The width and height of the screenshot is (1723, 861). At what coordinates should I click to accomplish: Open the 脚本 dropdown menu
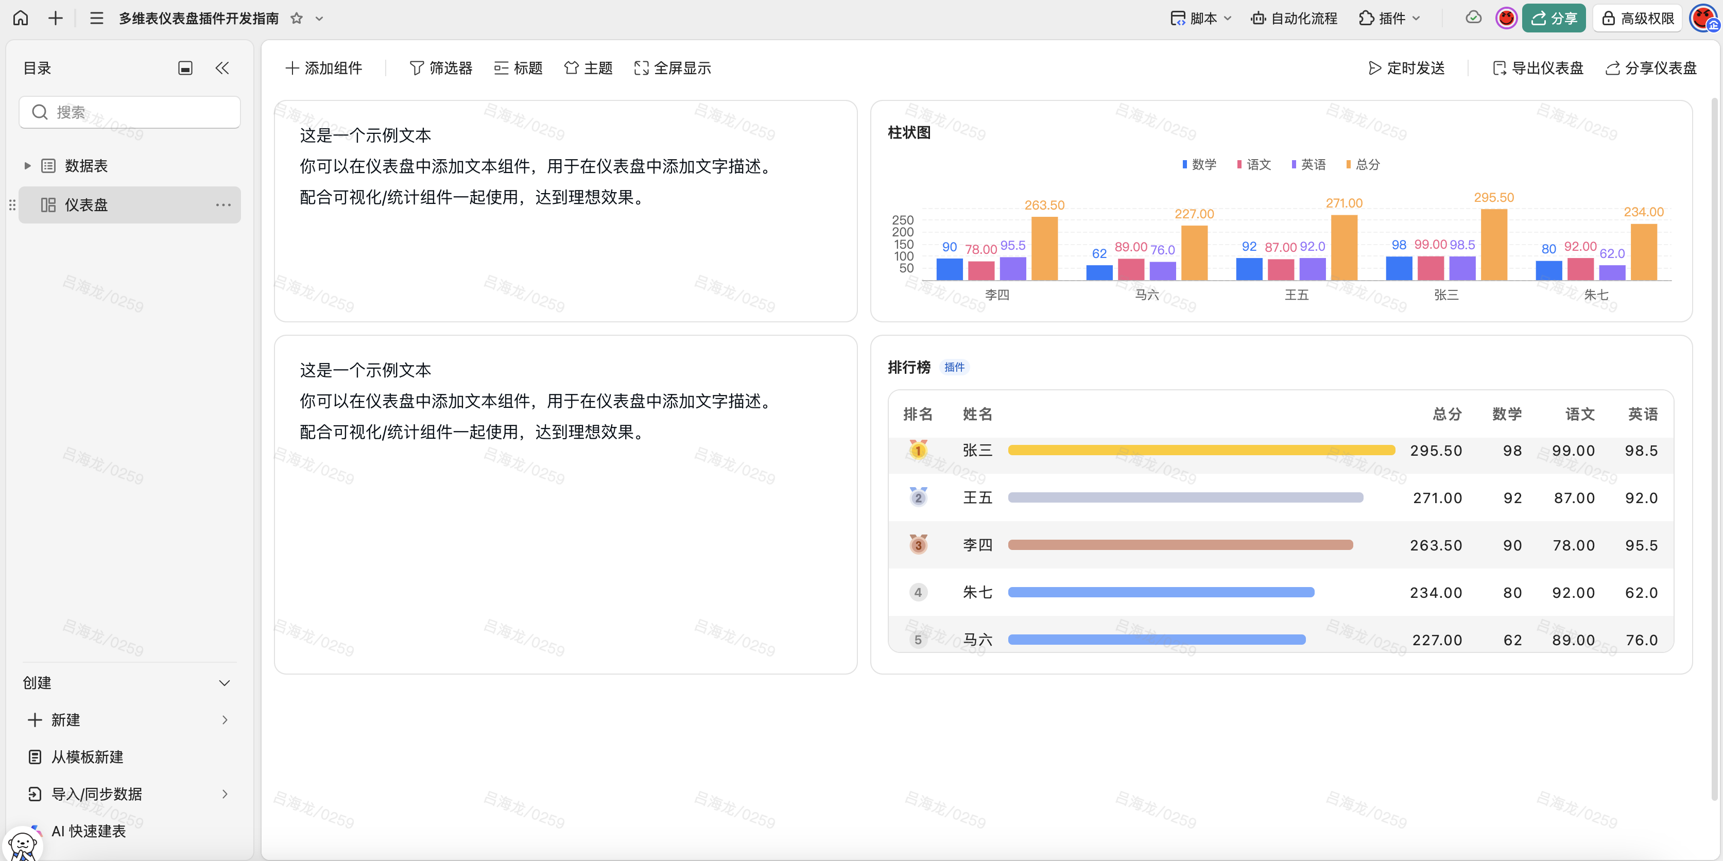point(1201,18)
